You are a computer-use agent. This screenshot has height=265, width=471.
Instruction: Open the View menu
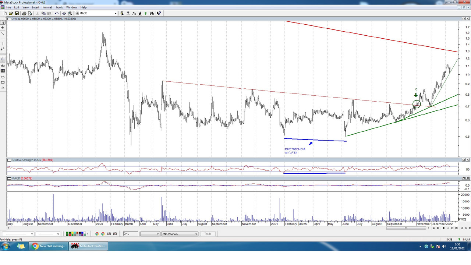(x=25, y=7)
